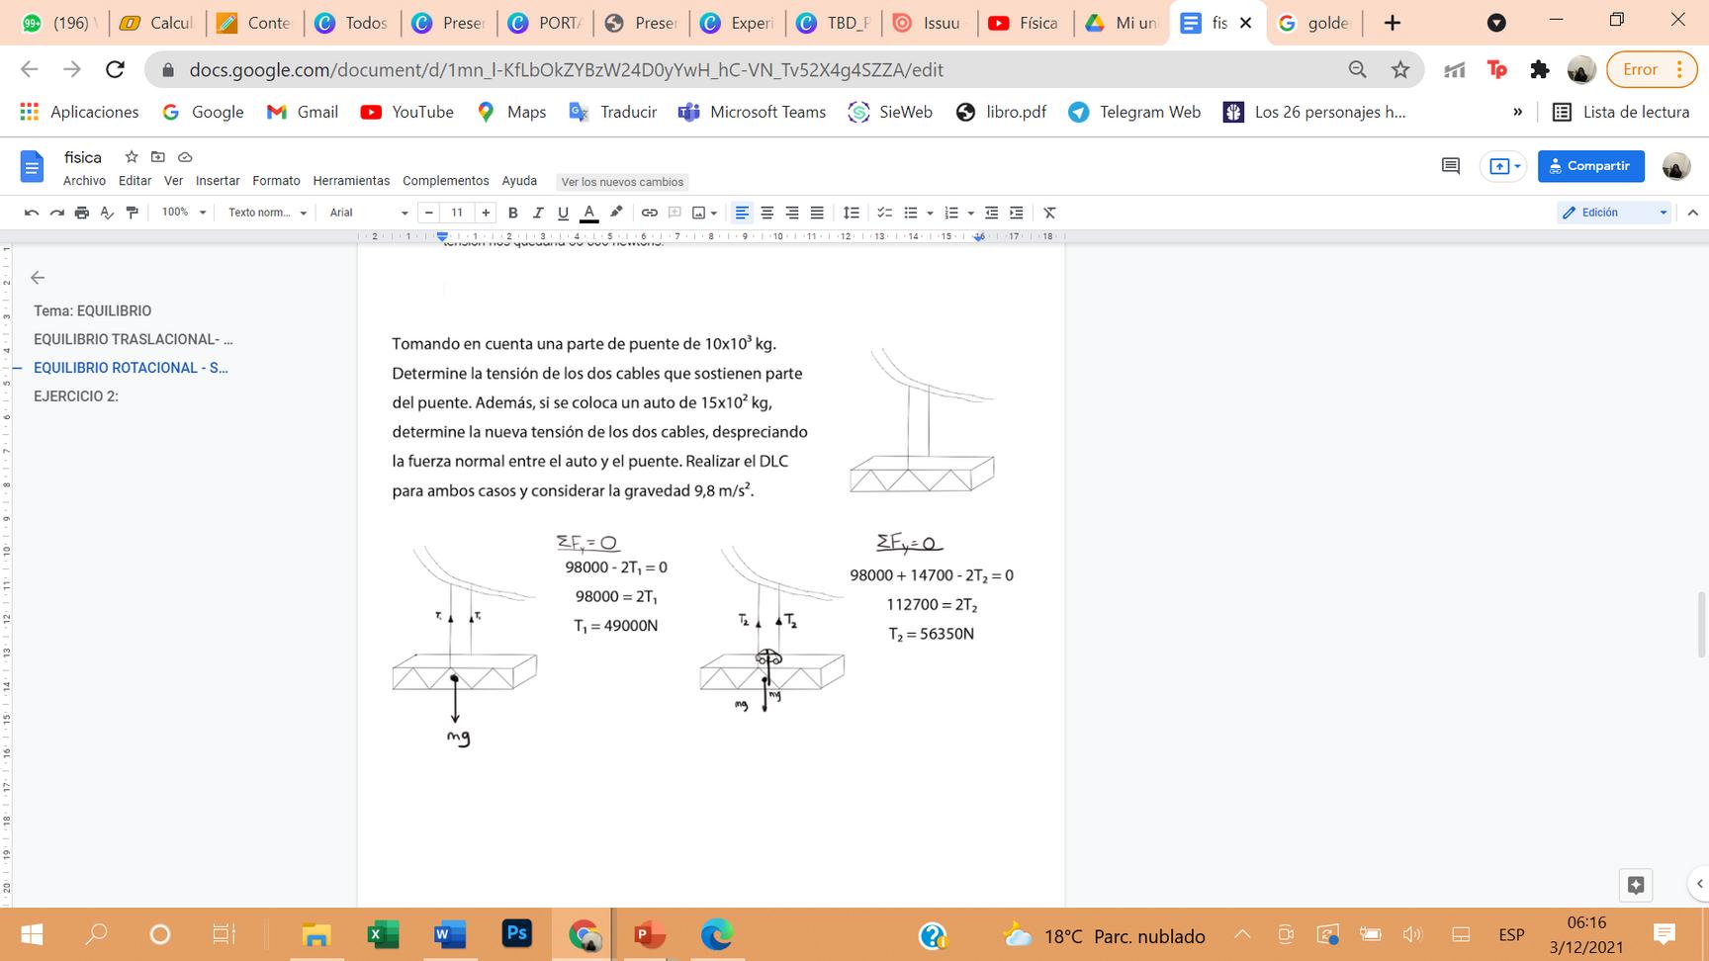Open the numbered list dropdown arrow

pos(970,213)
